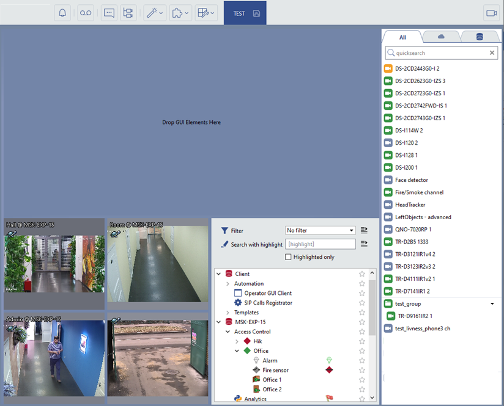This screenshot has width=504, height=406.
Task: Open the magic wand dropdown arrow
Action: point(161,13)
